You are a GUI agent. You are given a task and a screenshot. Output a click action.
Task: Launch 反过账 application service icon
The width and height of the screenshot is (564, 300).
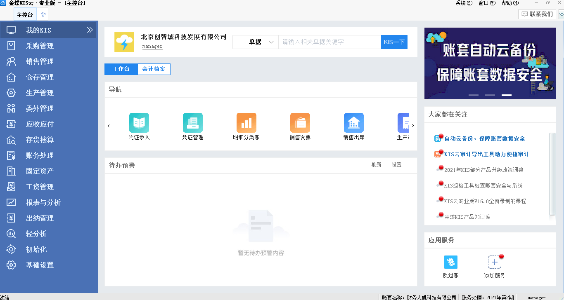point(451,262)
